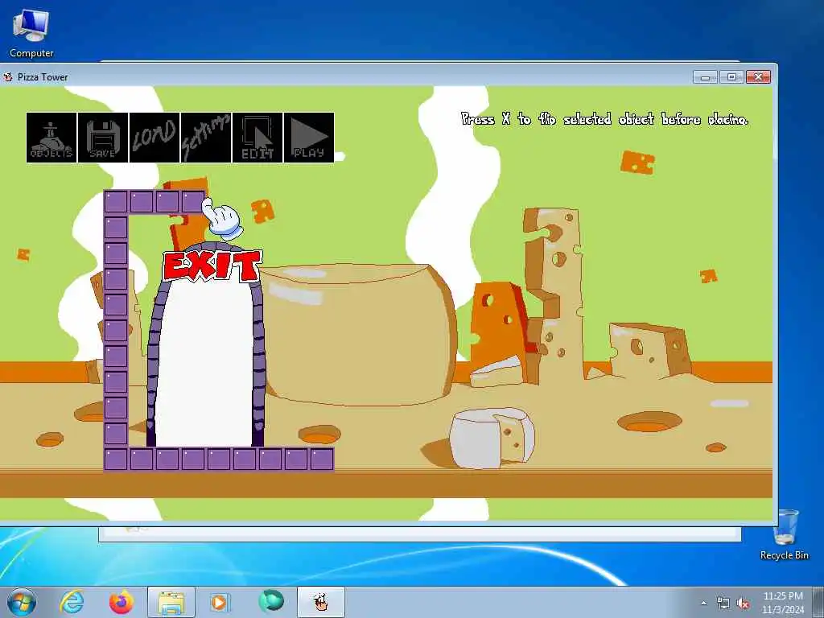Select the bottom-right purple floor block
The image size is (824, 618).
click(x=322, y=459)
